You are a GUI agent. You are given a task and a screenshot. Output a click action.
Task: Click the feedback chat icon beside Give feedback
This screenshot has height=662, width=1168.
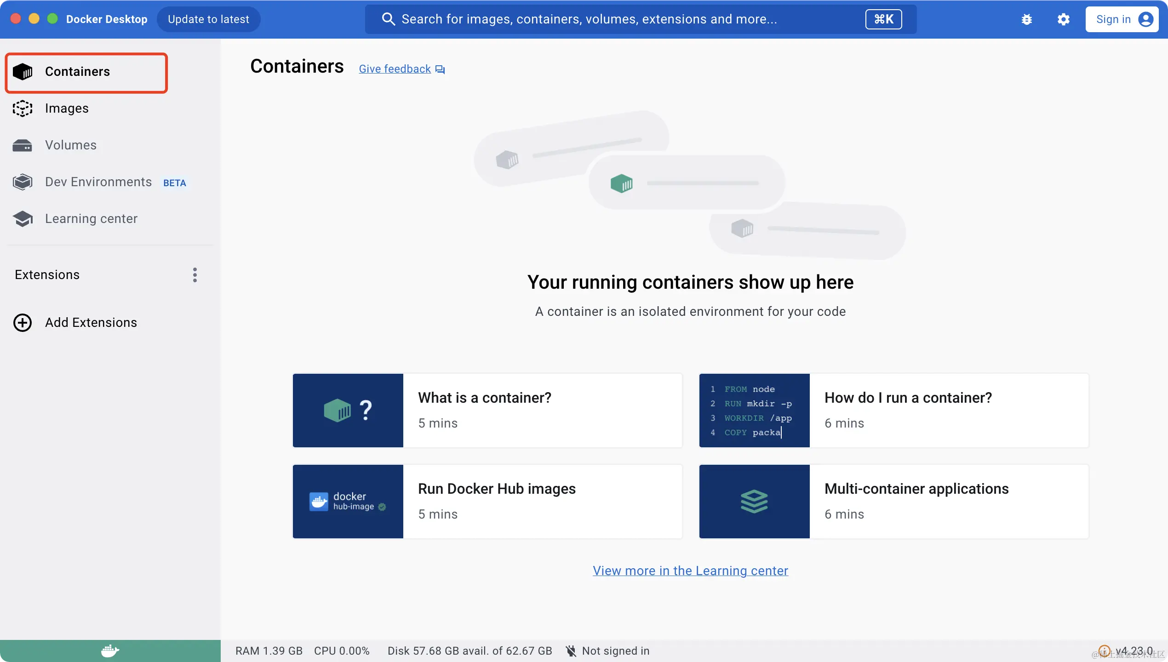tap(440, 69)
